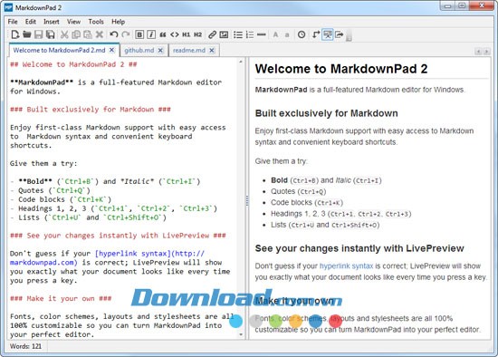498x357 pixels.
Task: Open the View menu
Action: 73,22
